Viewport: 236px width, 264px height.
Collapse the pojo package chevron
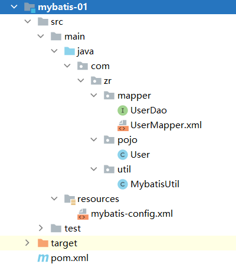(94, 139)
